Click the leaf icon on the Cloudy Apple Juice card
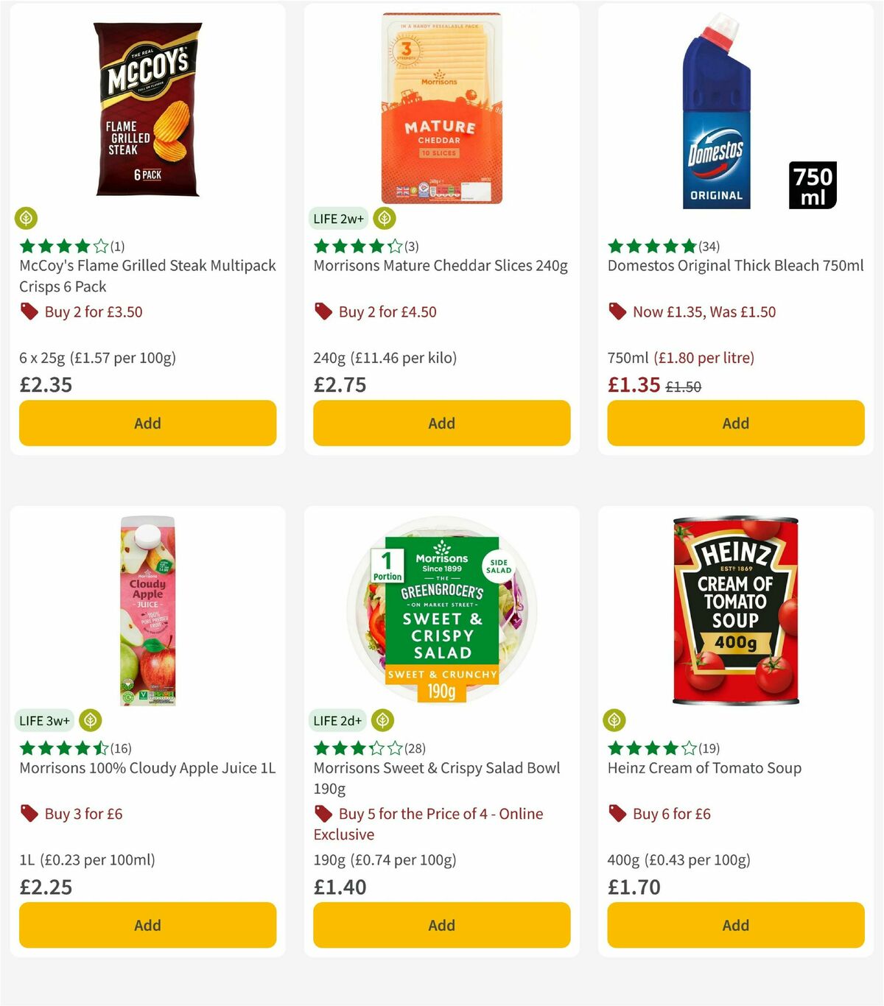This screenshot has height=1006, width=884. point(91,720)
